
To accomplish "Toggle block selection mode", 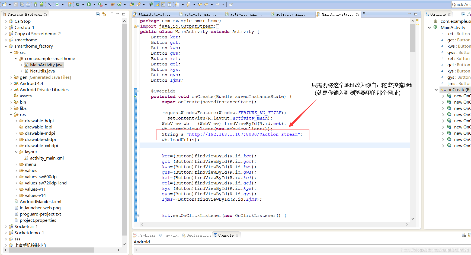I will pos(163,4).
